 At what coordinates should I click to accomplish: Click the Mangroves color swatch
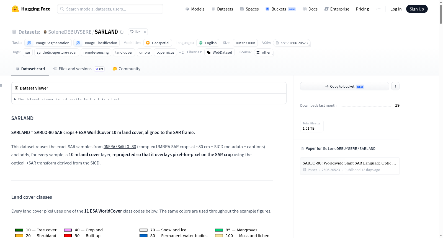coord(219,230)
